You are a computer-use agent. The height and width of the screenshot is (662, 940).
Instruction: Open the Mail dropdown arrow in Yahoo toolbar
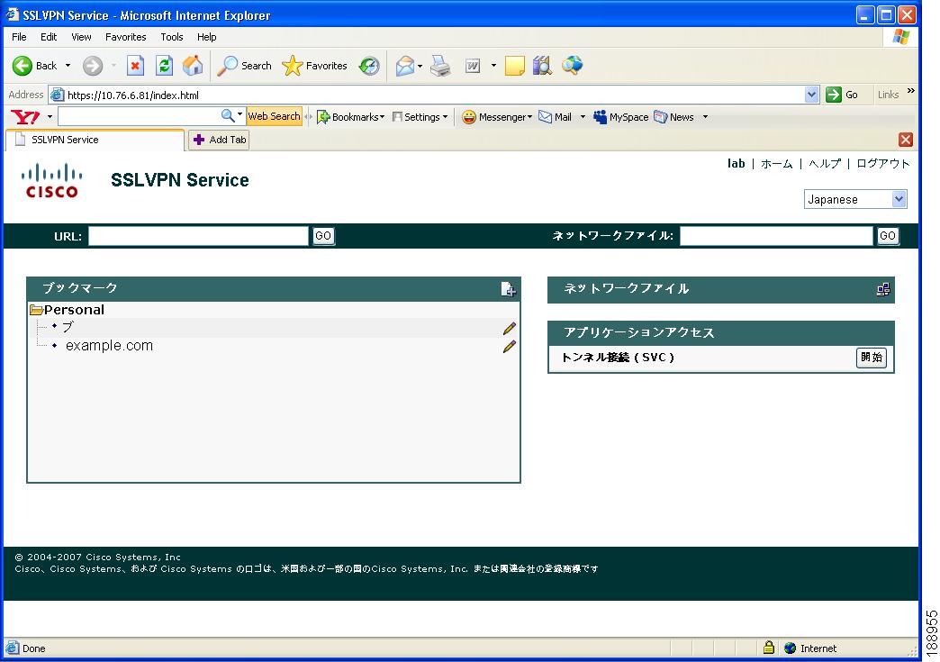pos(583,117)
